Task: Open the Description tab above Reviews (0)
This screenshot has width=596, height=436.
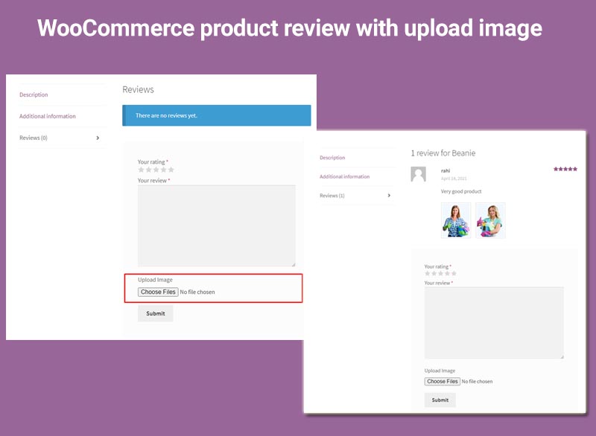Action: [34, 95]
